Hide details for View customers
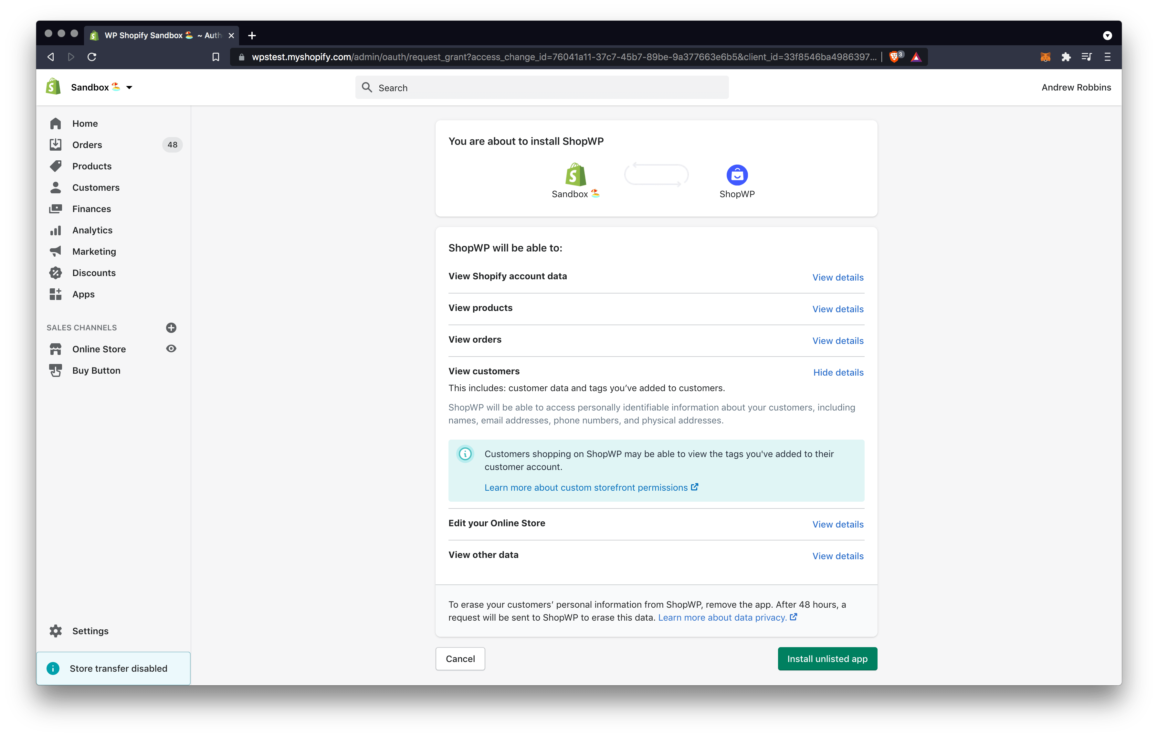Image resolution: width=1158 pixels, height=737 pixels. point(838,372)
